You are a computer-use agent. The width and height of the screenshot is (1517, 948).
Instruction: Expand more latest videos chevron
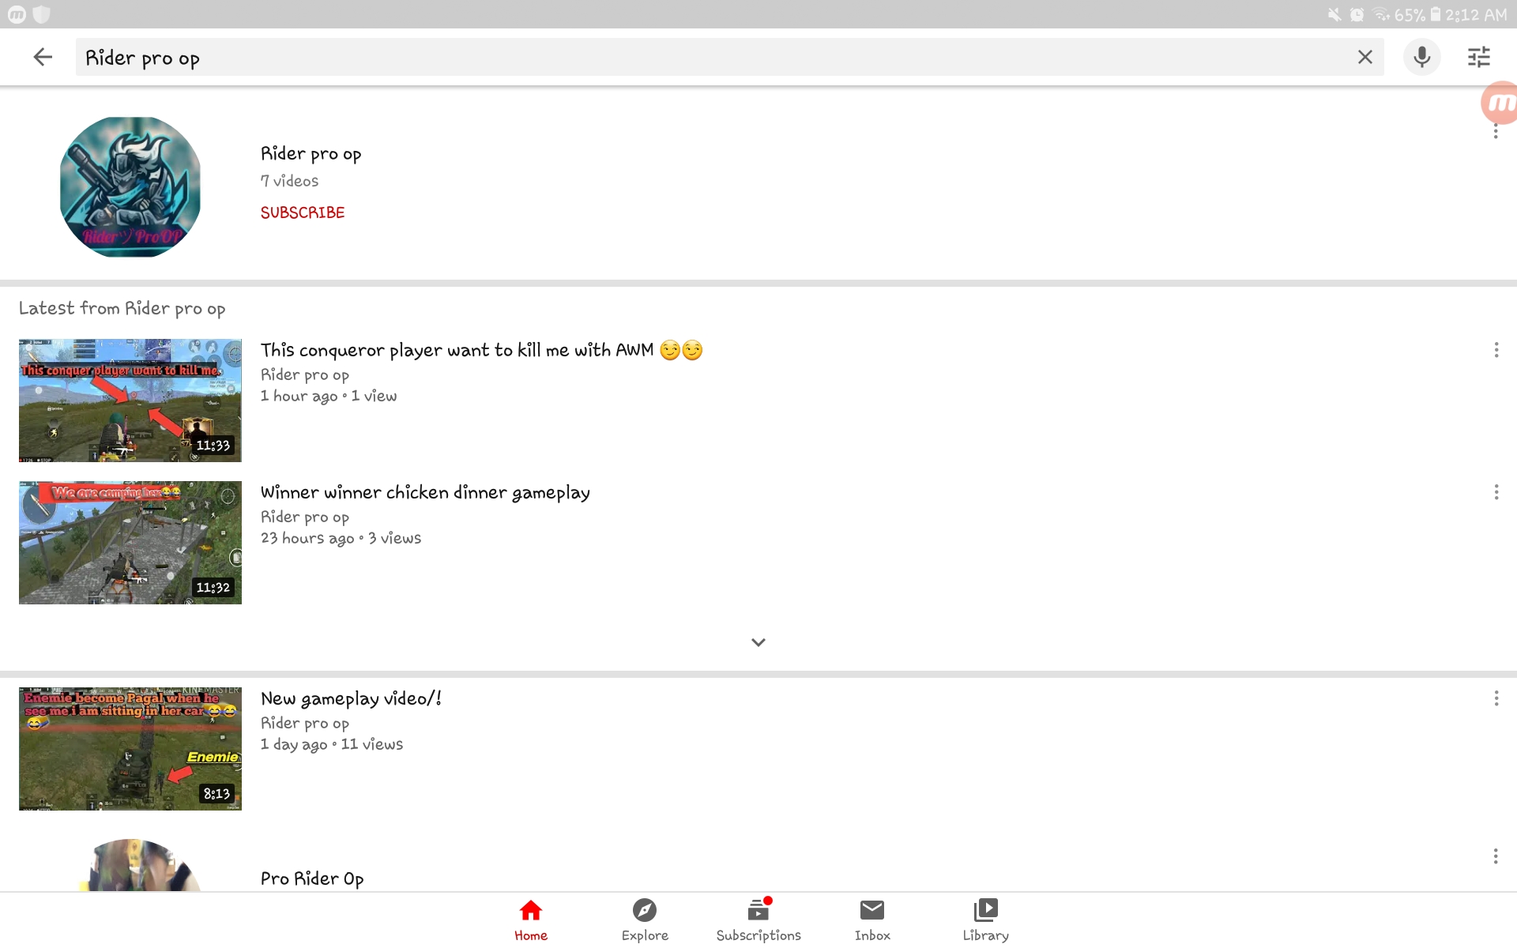[758, 642]
